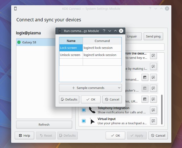Click the 'Telephony integration' plugin title
Image resolution: width=182 pixels, height=148 pixels.
[x=113, y=108]
